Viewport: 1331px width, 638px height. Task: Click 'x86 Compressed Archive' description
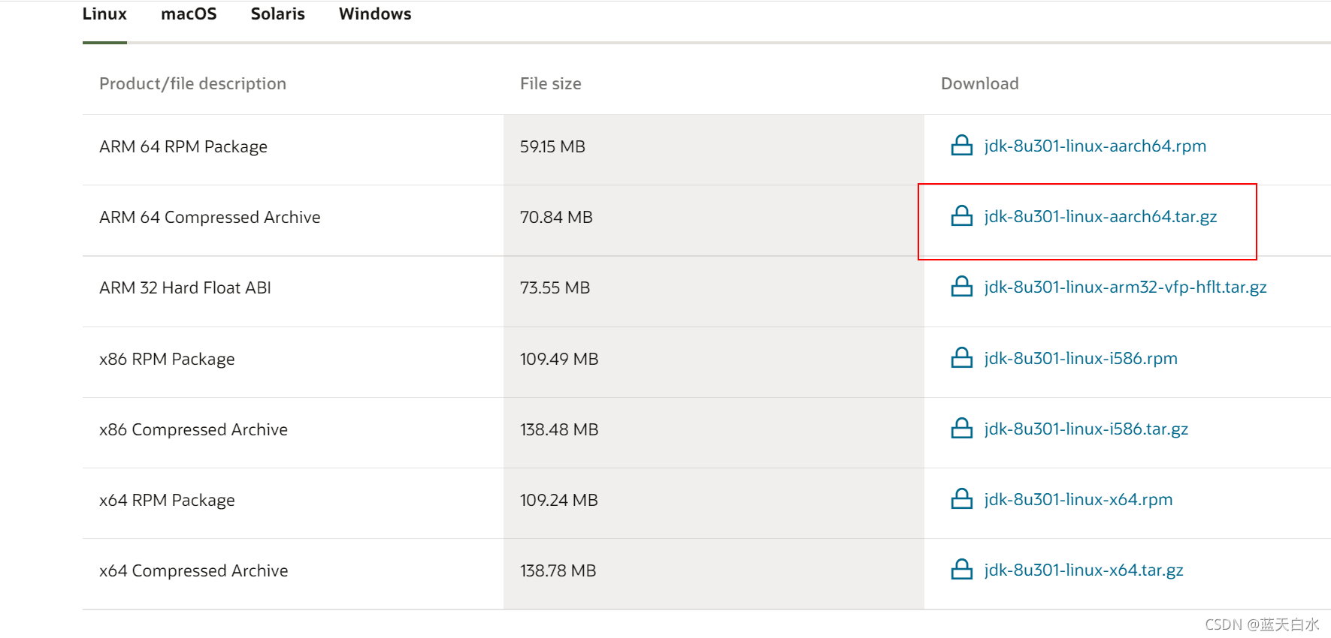[x=193, y=430]
